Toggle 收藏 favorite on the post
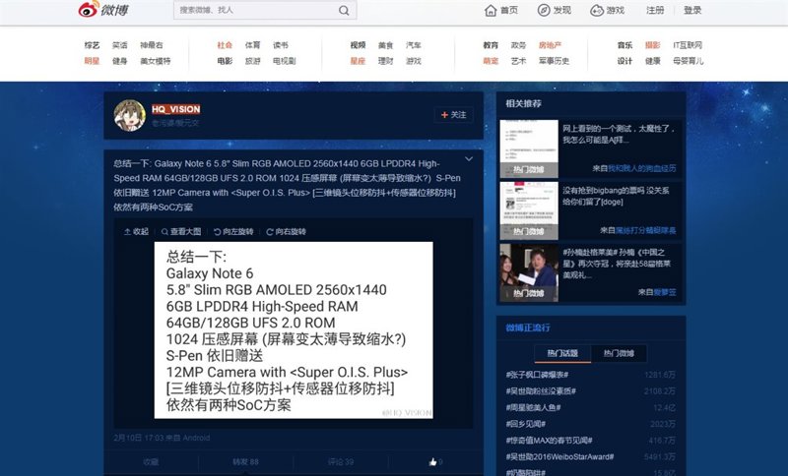This screenshot has height=476, width=788. tap(151, 461)
